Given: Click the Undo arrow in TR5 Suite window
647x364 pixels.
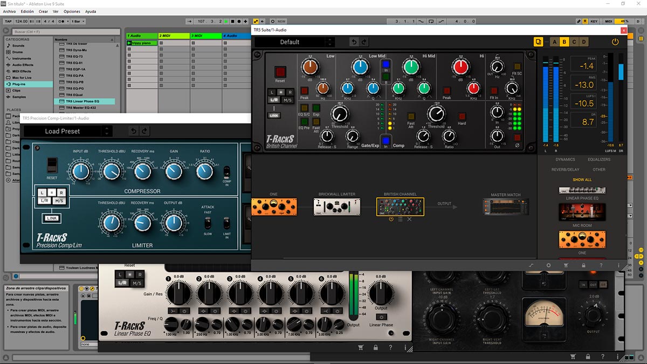Looking at the screenshot, I should 354,42.
